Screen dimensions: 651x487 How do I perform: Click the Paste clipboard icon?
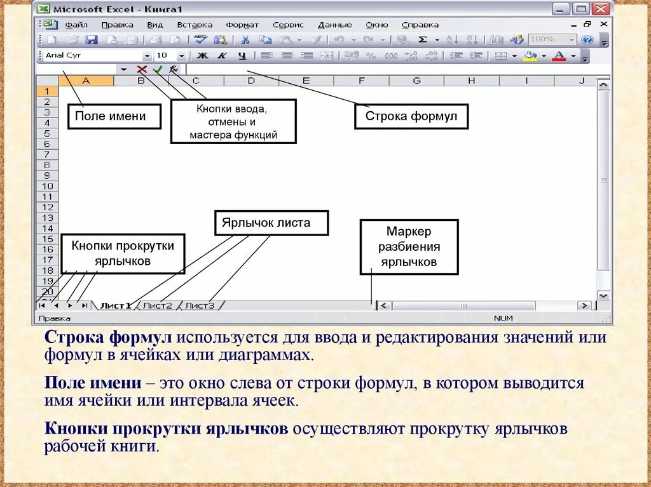tap(285, 40)
